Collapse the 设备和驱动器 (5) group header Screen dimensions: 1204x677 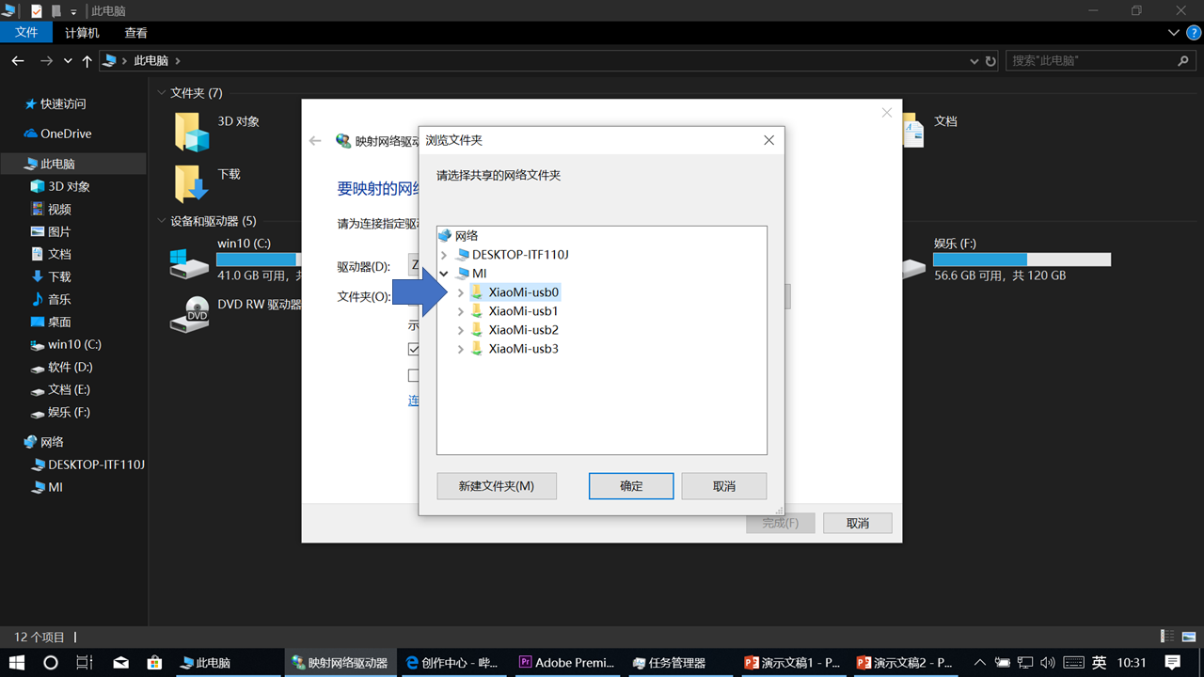point(162,221)
